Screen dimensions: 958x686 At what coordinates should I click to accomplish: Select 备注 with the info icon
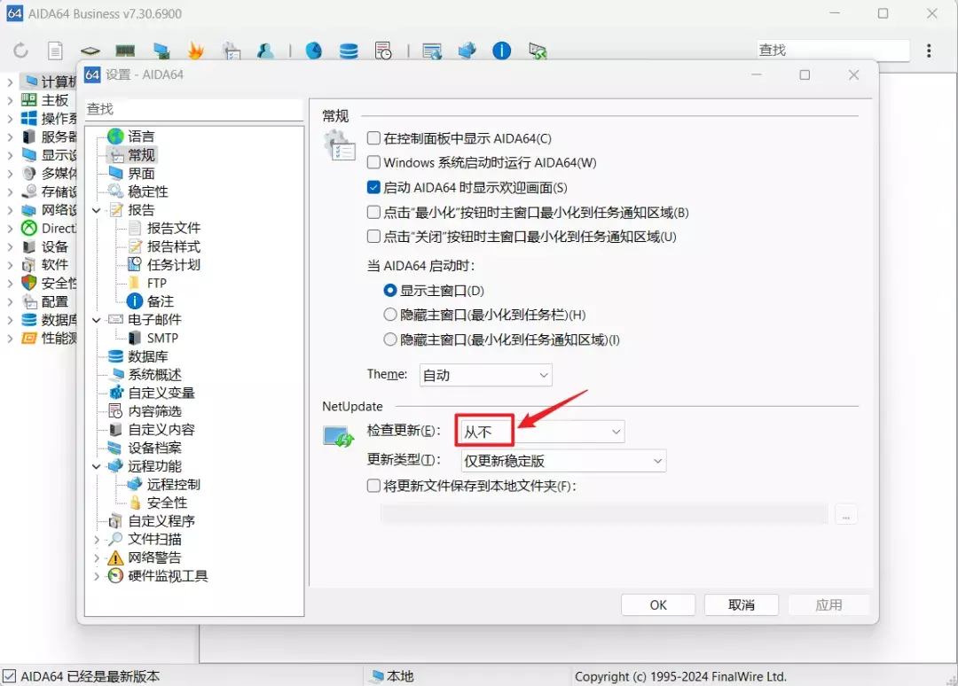(160, 301)
